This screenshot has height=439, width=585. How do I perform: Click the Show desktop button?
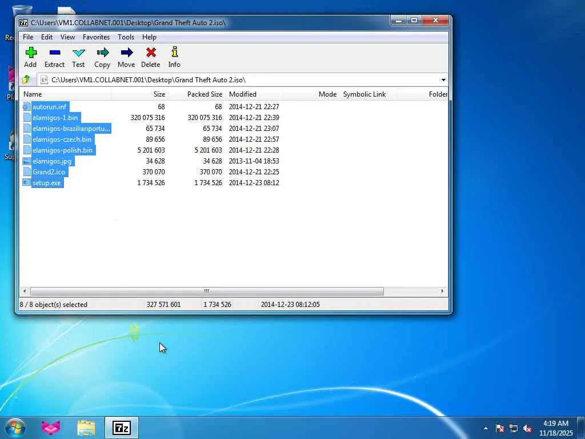(x=581, y=428)
